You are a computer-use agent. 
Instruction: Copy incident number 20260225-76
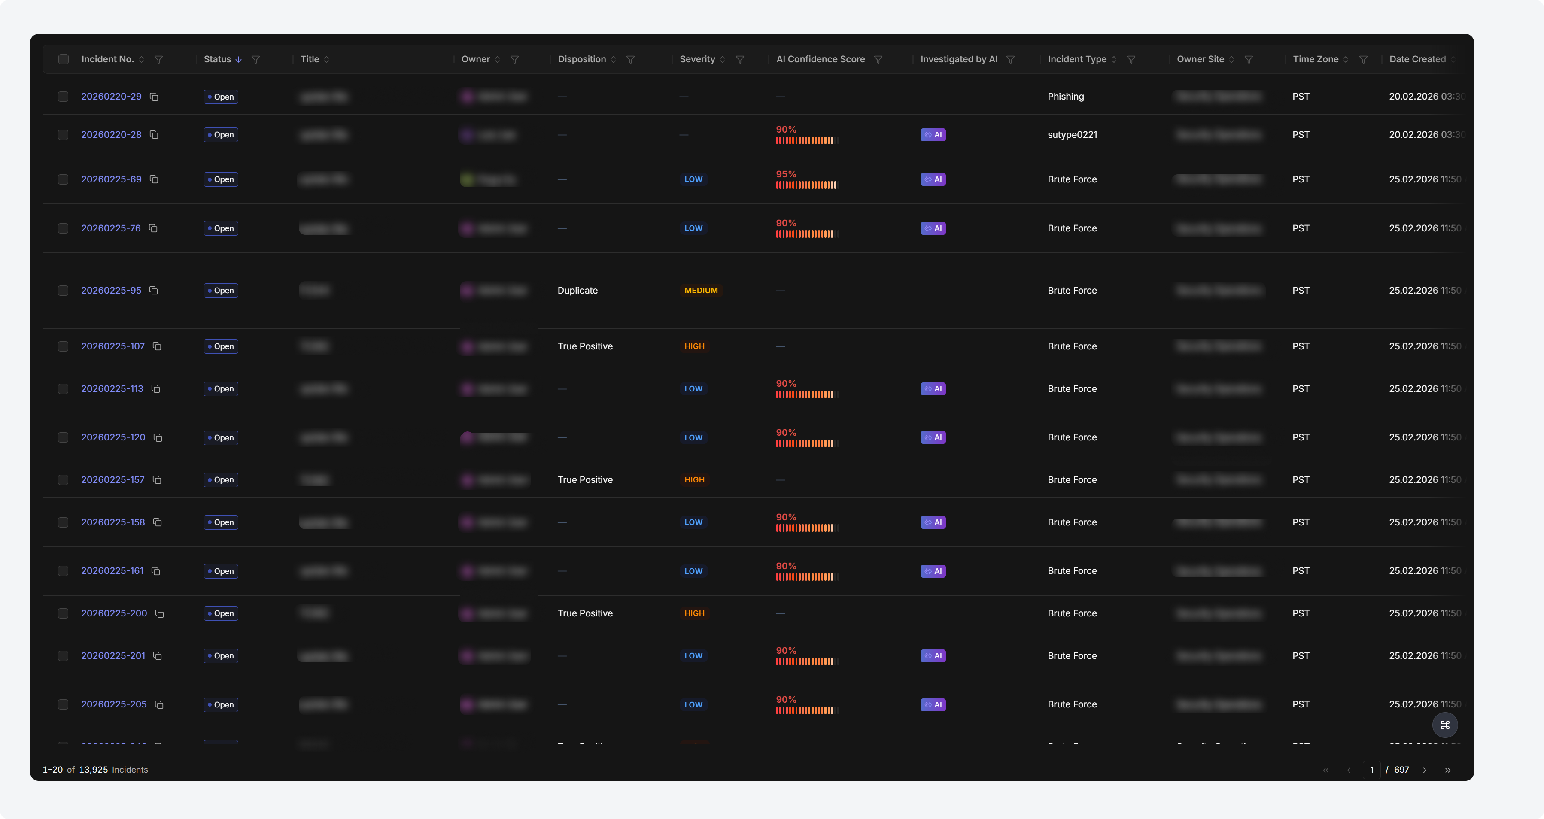(x=153, y=228)
